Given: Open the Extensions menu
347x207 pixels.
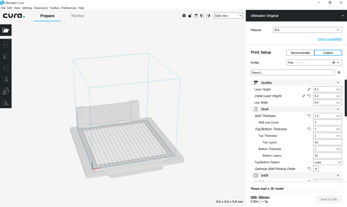Looking at the screenshot, I should click(41, 8).
